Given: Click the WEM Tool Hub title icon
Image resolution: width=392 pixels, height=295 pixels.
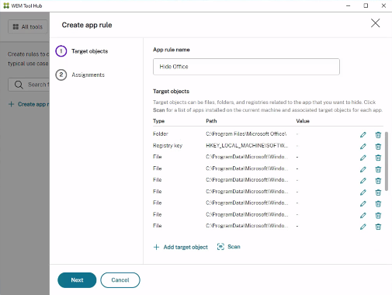Looking at the screenshot, I should tap(6, 5).
